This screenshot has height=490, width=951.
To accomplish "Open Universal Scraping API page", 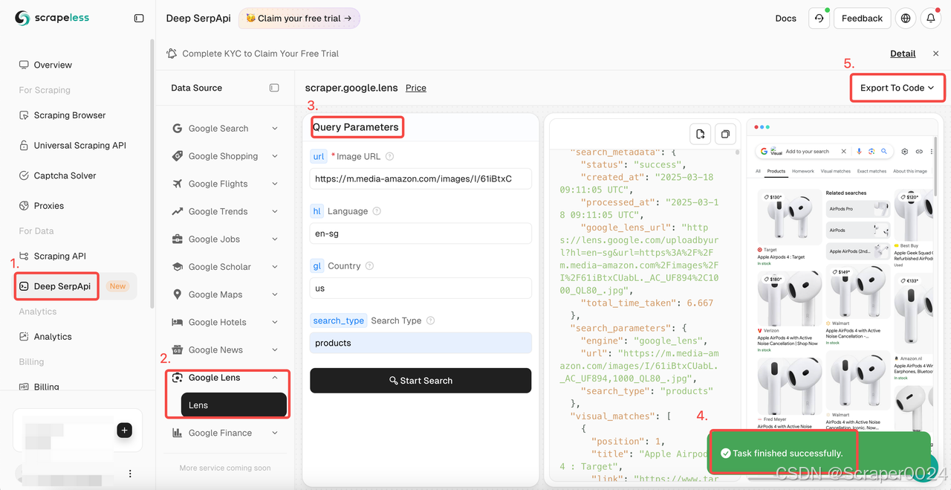I will (73, 146).
